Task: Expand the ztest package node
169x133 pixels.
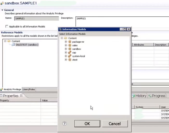Action: tap(66, 60)
